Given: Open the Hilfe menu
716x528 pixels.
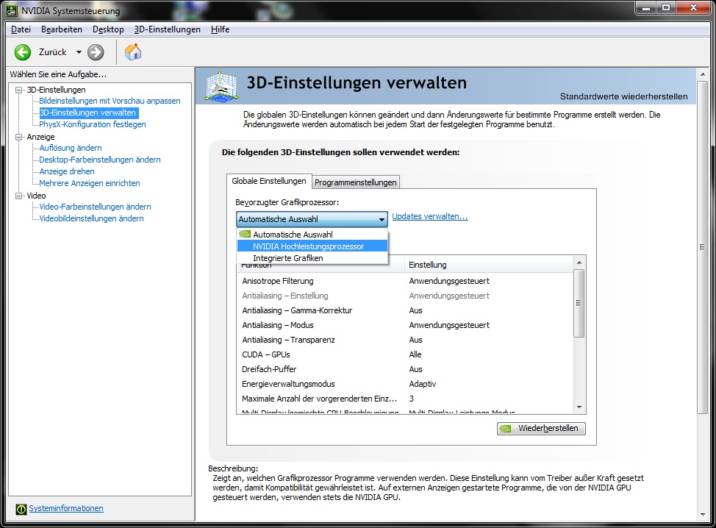Looking at the screenshot, I should [x=220, y=29].
